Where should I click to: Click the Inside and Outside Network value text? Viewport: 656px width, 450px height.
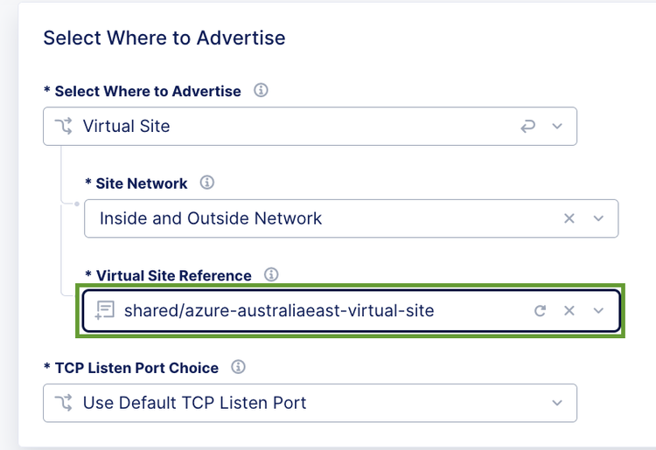[x=211, y=218]
